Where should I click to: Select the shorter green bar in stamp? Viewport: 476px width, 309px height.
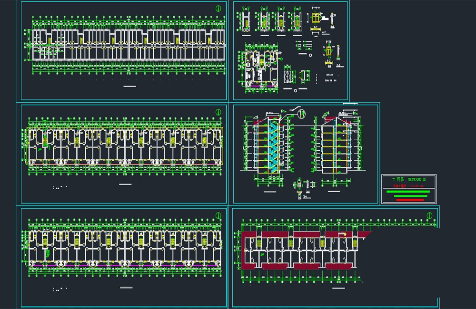coord(410,196)
